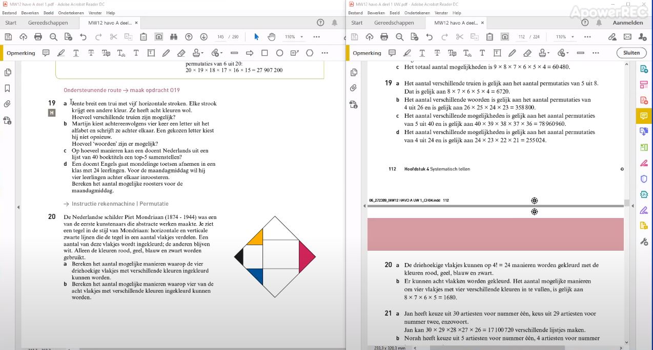Expand stamp tool dropdown in left window

[202, 53]
